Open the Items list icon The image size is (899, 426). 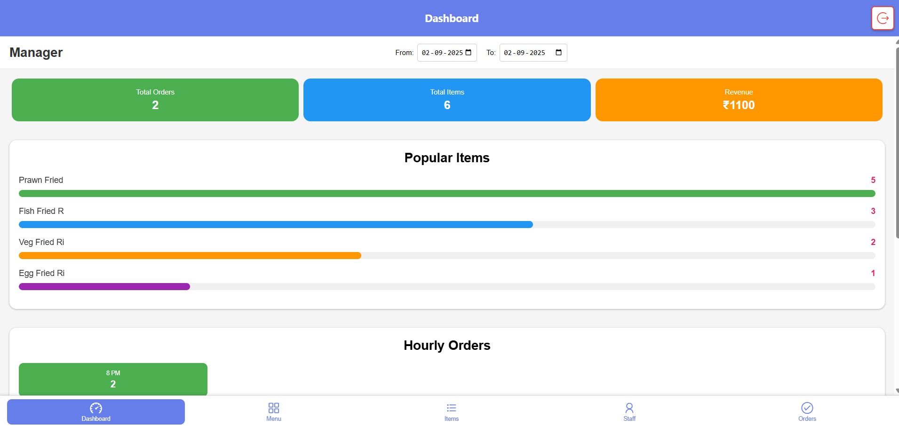coord(451,407)
